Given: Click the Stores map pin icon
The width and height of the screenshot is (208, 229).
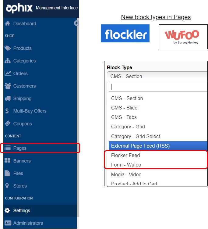Looking at the screenshot, I should pos(7,186).
